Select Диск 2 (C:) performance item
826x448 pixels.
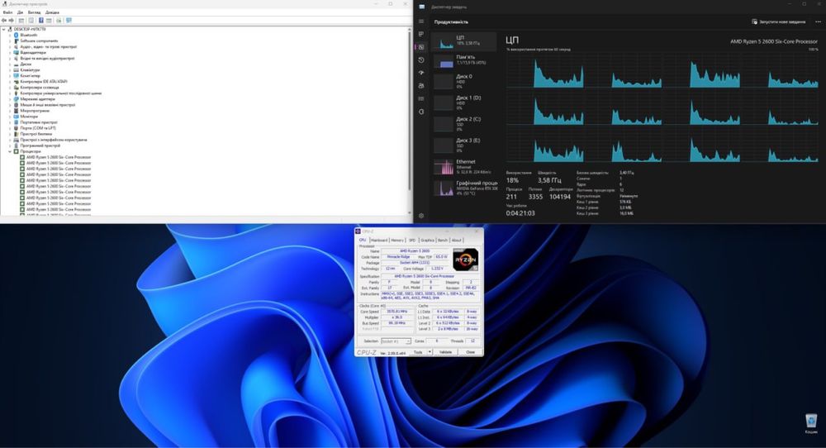click(463, 124)
